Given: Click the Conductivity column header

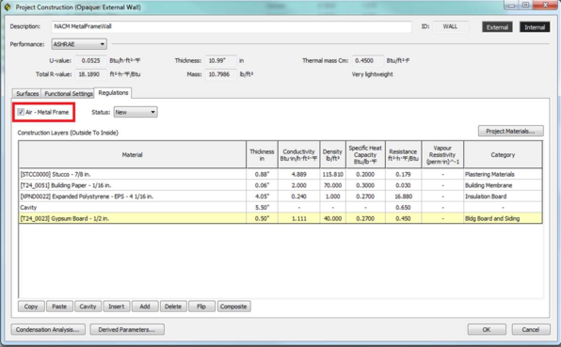Looking at the screenshot, I should [298, 154].
